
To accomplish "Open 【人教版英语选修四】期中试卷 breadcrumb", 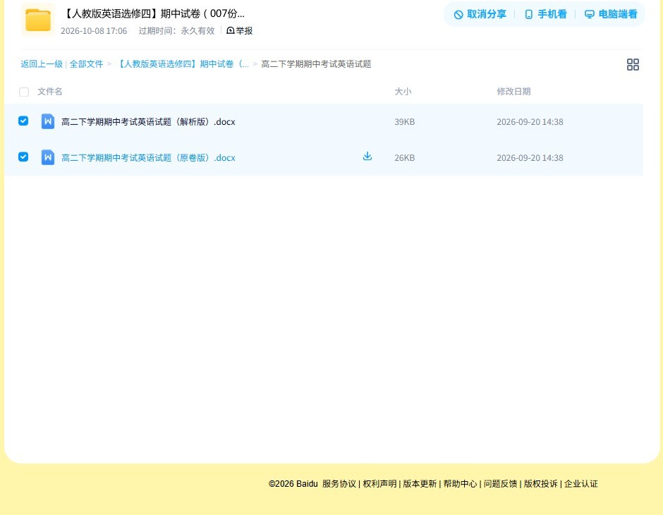I will coord(182,64).
